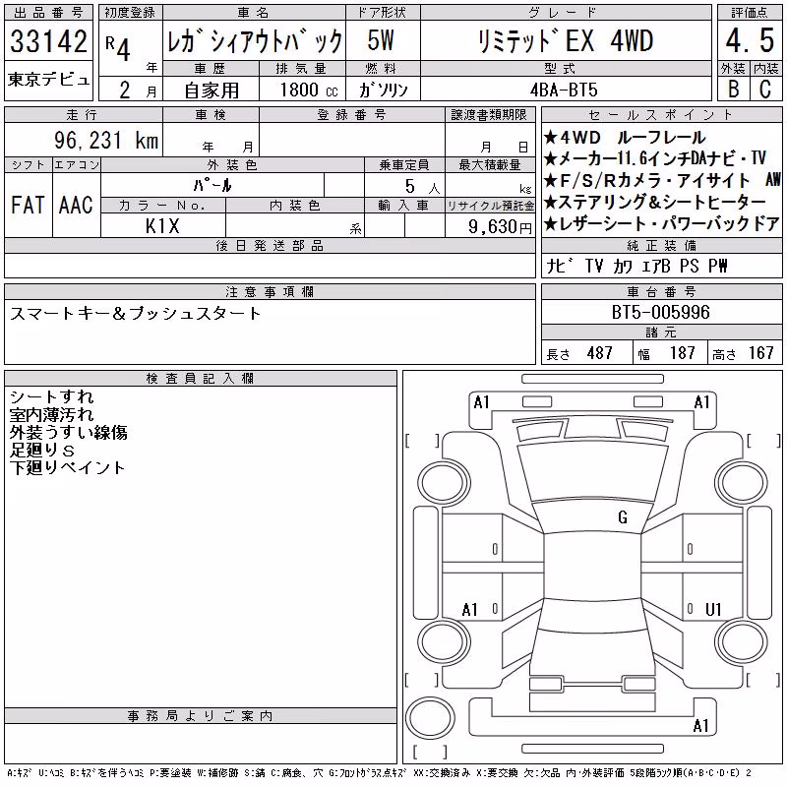Select the '譲渡書類期限' header cell

(x=489, y=115)
